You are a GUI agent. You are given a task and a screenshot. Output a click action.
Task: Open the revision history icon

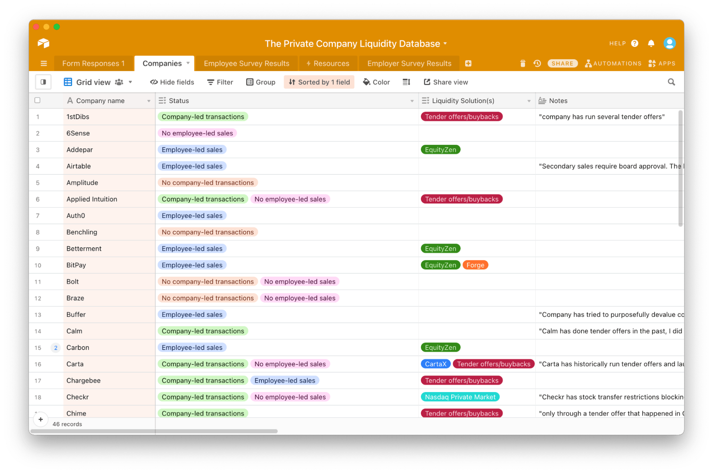(x=537, y=63)
